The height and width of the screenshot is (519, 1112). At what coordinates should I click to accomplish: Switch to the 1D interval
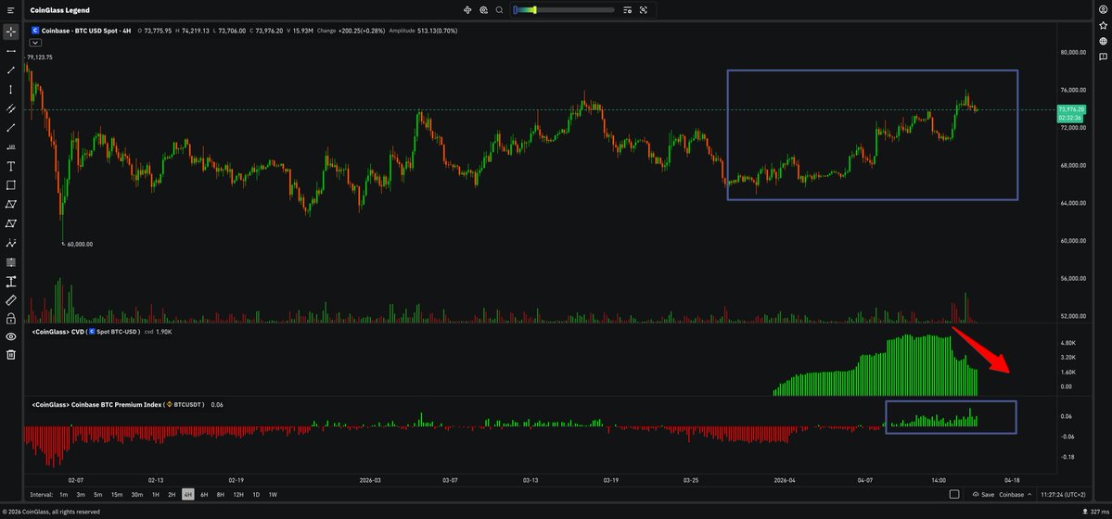256,495
